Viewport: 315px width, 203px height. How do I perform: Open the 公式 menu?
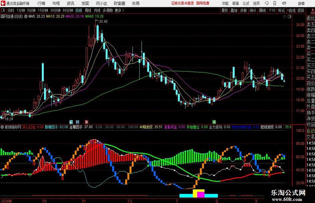tap(246, 3)
